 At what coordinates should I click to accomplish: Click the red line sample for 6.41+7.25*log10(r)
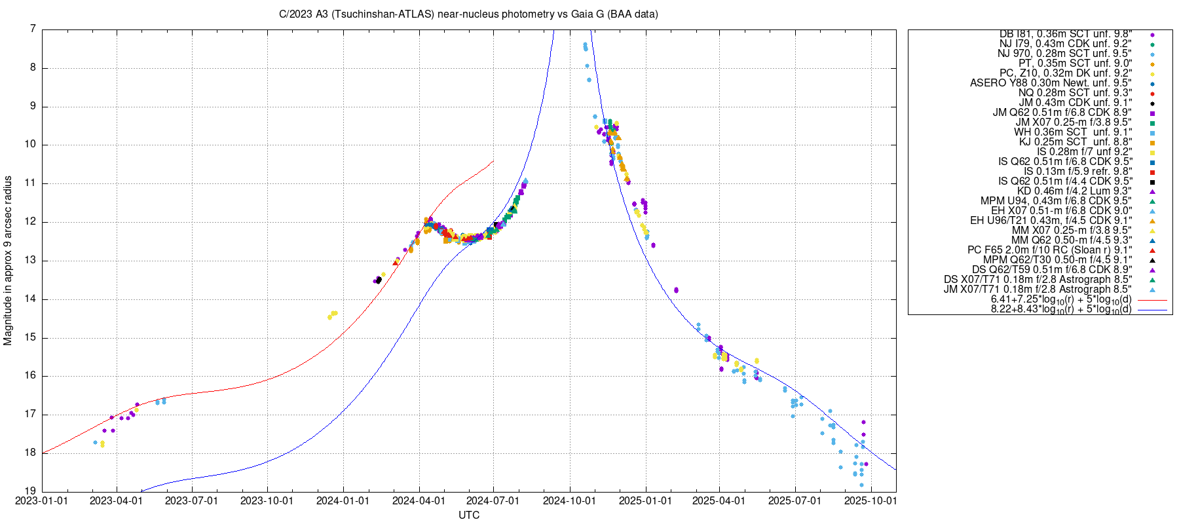1152,300
